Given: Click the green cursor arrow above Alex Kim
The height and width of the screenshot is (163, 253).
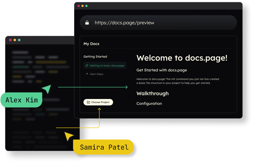Looking at the screenshot, I should [x=47, y=89].
